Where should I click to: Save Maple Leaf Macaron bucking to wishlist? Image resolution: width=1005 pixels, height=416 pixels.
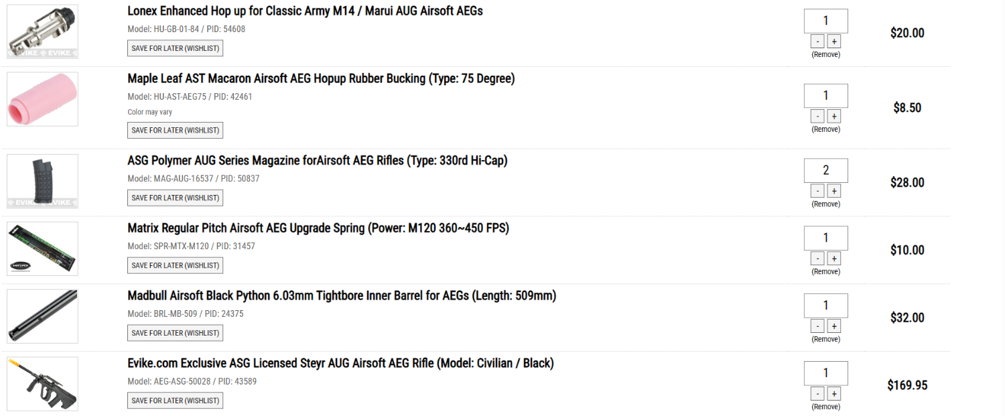pos(175,130)
